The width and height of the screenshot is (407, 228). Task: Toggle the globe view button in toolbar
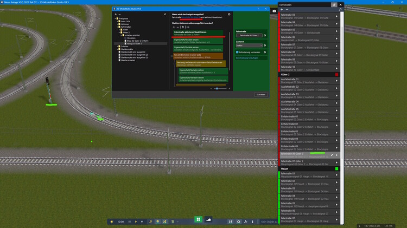click(157, 222)
